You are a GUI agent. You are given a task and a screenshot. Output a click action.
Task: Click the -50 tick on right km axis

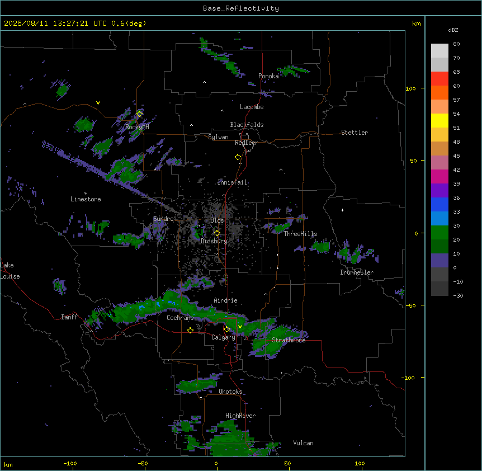410,305
